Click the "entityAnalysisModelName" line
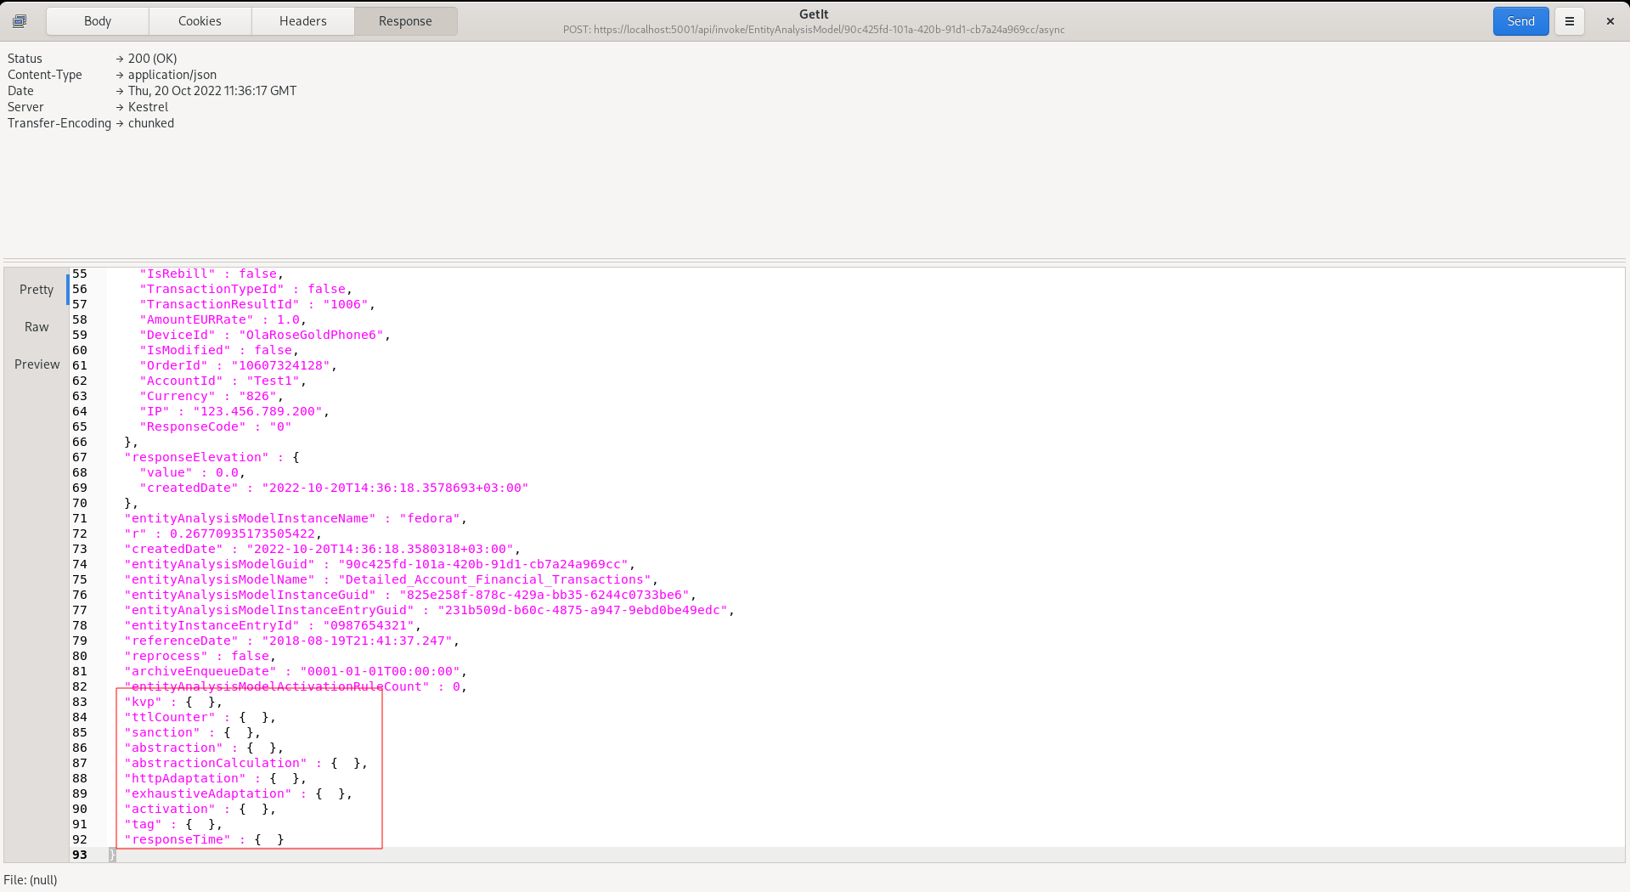1630x892 pixels. pyautogui.click(x=391, y=579)
